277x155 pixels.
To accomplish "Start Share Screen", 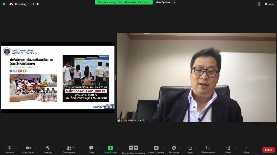I will click(x=110, y=150).
